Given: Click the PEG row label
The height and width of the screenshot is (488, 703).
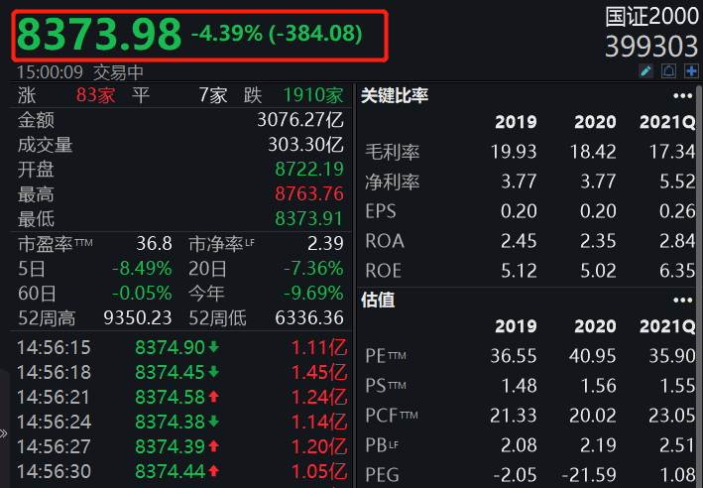Looking at the screenshot, I should point(382,474).
